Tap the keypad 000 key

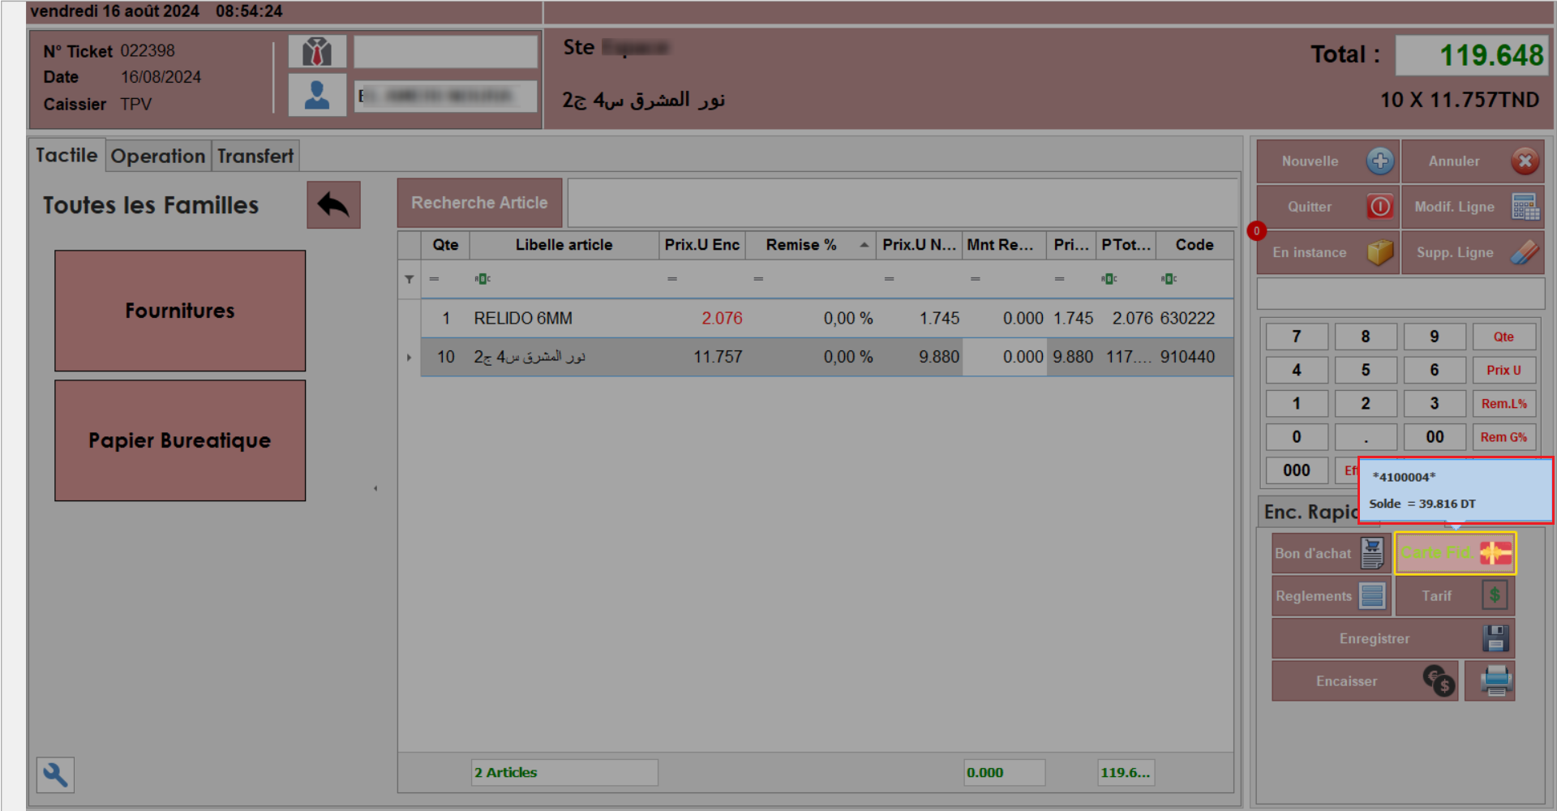[x=1297, y=470]
